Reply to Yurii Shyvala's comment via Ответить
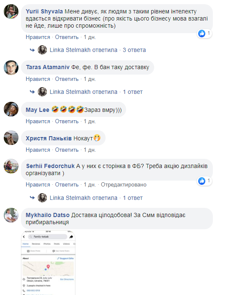Screen dimensions: 225x295 (x=67, y=37)
